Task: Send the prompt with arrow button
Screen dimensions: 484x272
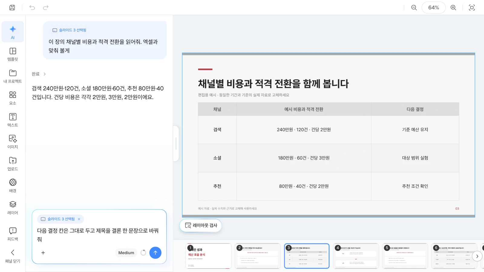Action: click(x=155, y=253)
